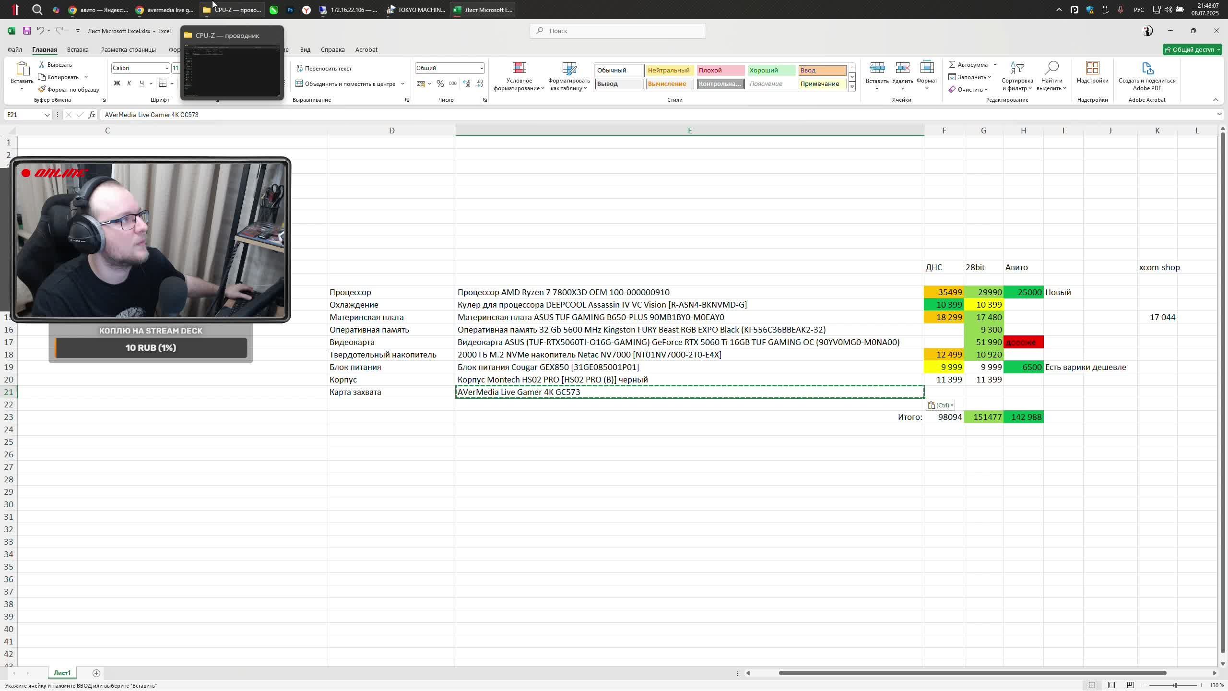Toggle Bold formatting (Ж)
Screen dimensions: 1228x691
tap(117, 83)
